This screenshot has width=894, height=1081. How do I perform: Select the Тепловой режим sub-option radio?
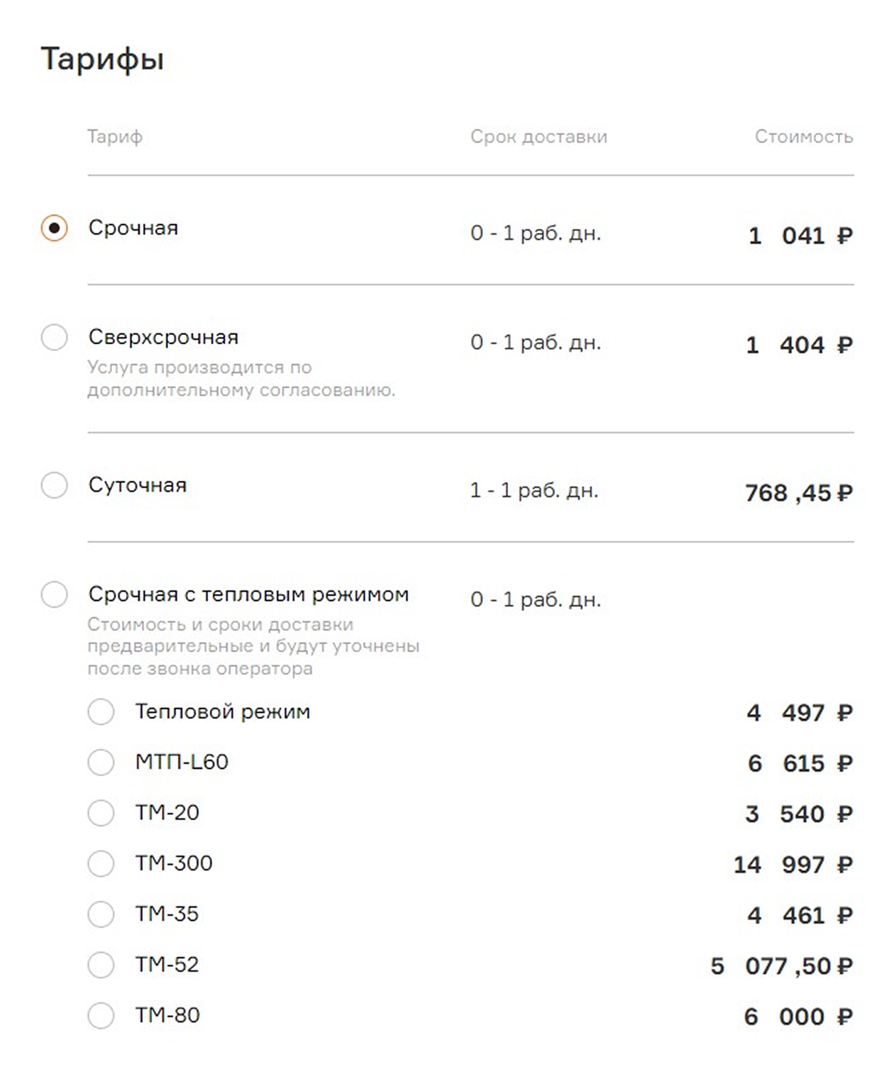tap(101, 711)
